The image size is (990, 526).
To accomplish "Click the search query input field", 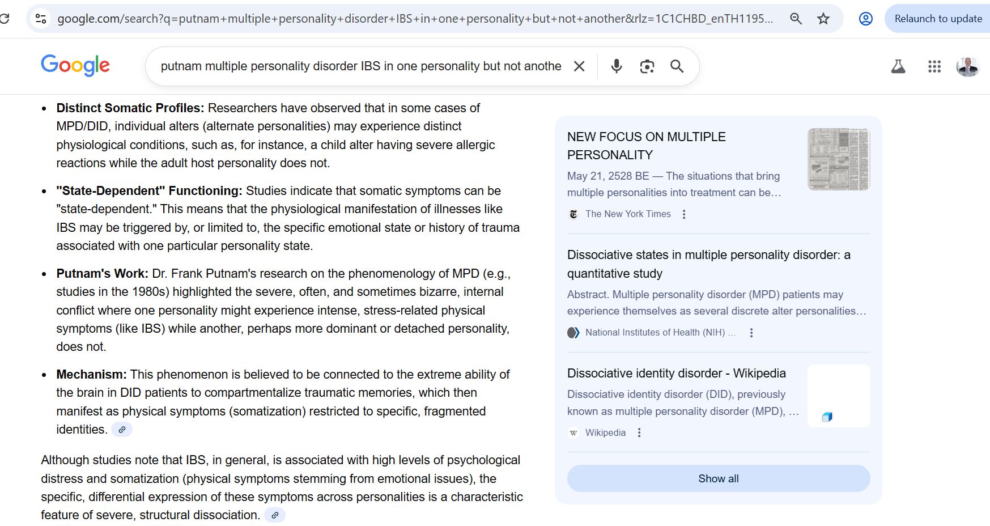I will (x=360, y=66).
